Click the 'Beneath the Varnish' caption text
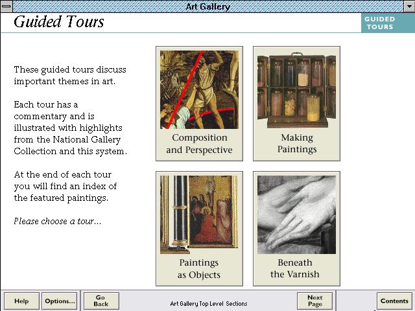 tap(295, 268)
